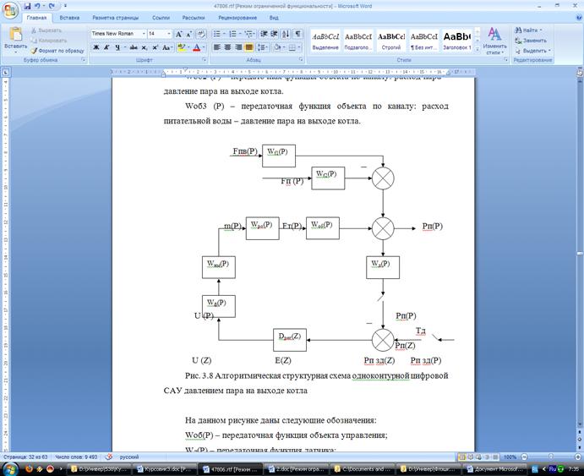Click the bulleted list icon
The height and width of the screenshot is (476, 584).
(x=216, y=34)
